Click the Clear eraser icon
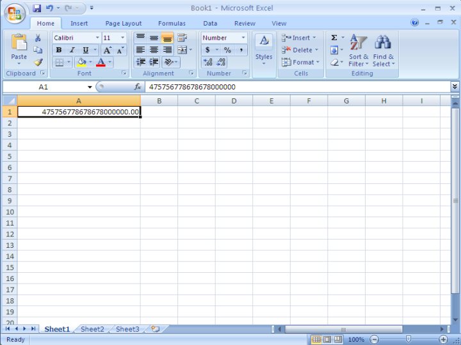 [334, 63]
